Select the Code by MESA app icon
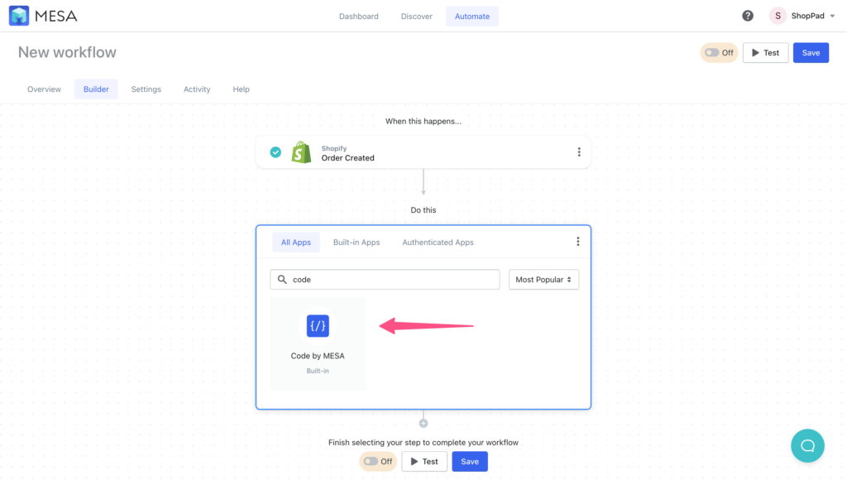Image resolution: width=847 pixels, height=485 pixels. (x=318, y=325)
